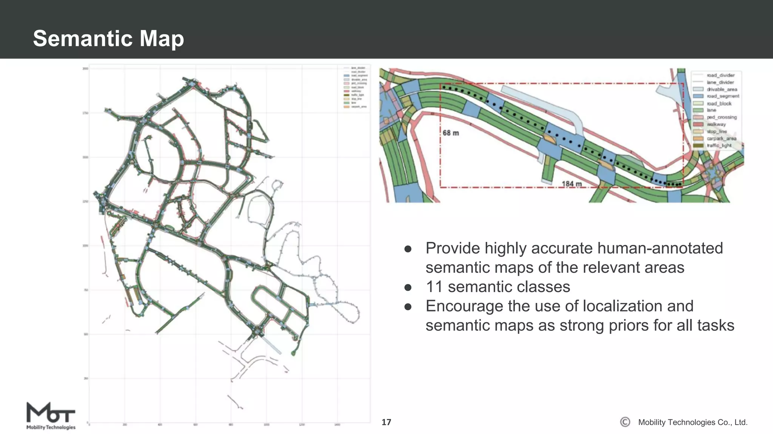Select the 'Provide highly accurate human-annotated' bullet
Screen dimensions: 773x434
[x=574, y=258]
